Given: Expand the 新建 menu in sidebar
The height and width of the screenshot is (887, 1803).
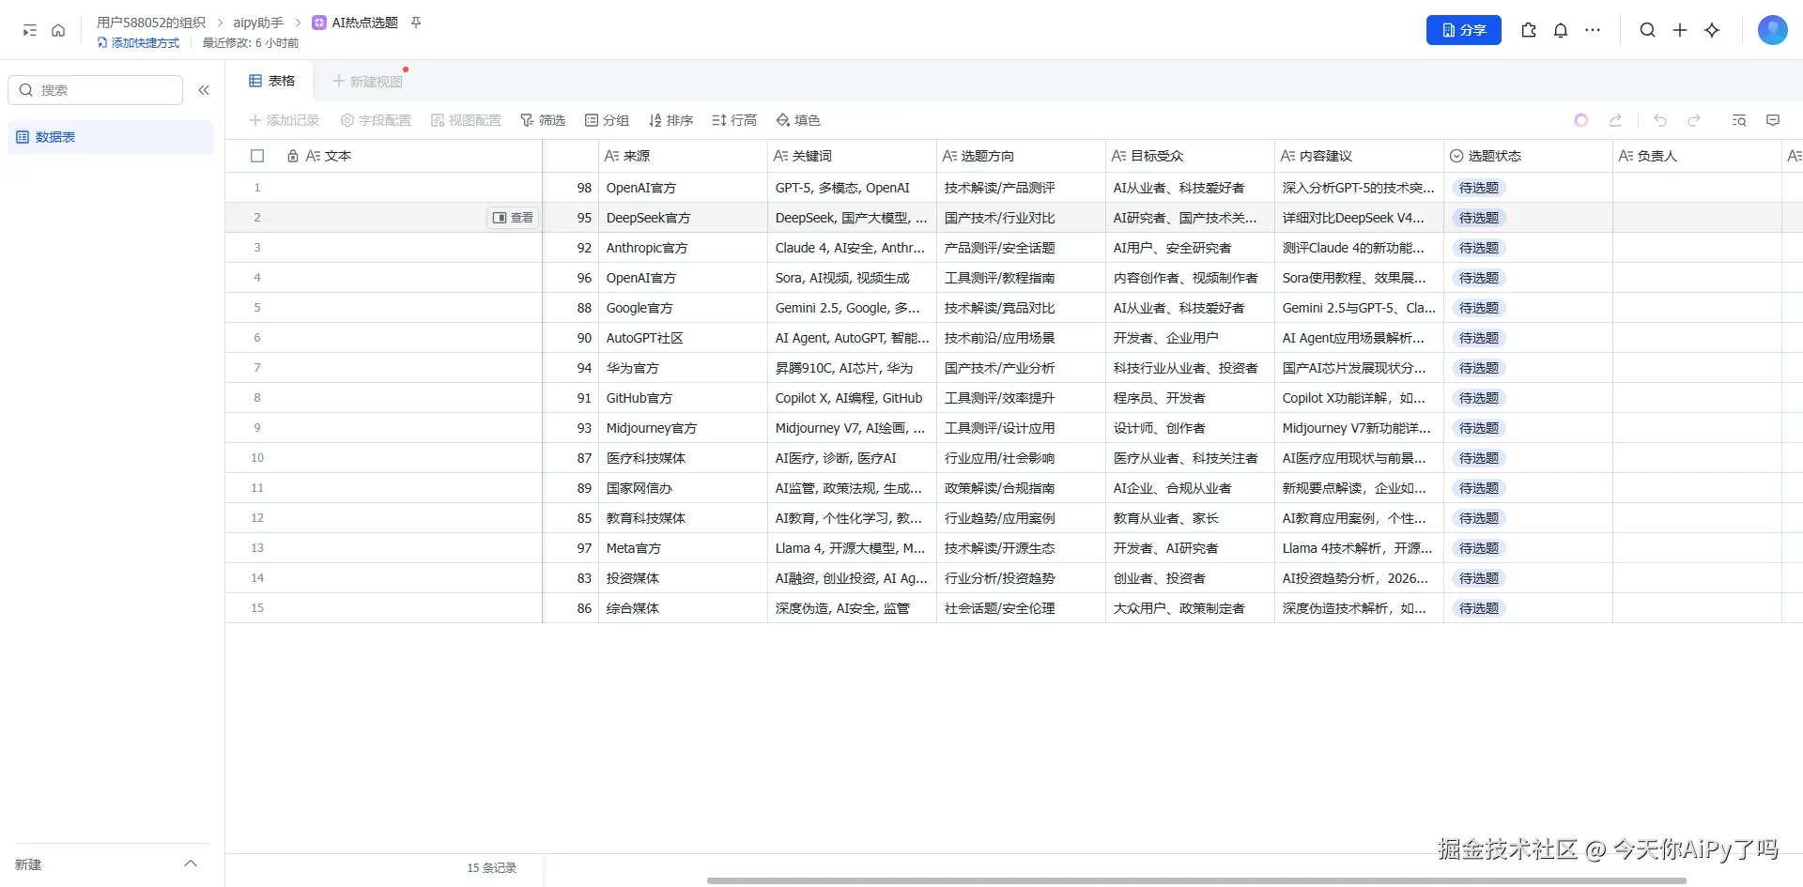Looking at the screenshot, I should coord(191,864).
